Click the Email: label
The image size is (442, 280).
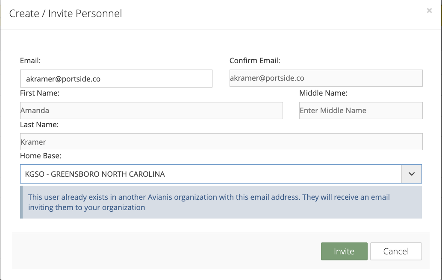[x=30, y=61]
